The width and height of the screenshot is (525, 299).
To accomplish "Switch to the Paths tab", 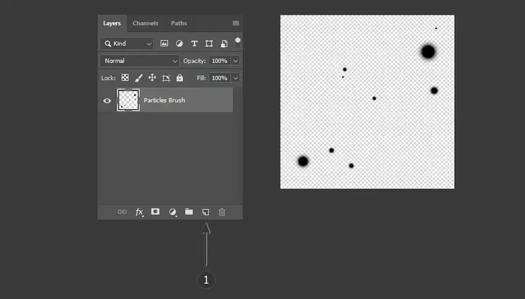I will 178,23.
